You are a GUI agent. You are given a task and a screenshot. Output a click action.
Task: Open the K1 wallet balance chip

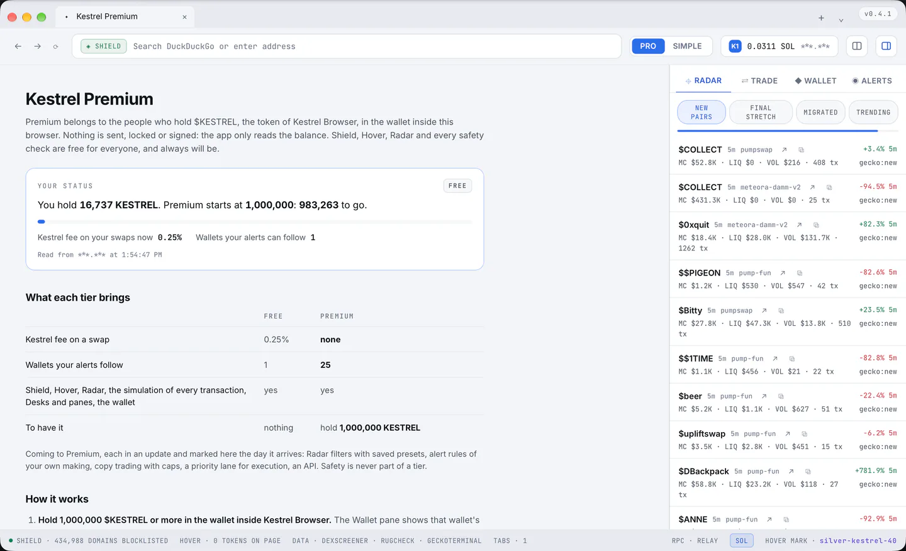coord(780,46)
